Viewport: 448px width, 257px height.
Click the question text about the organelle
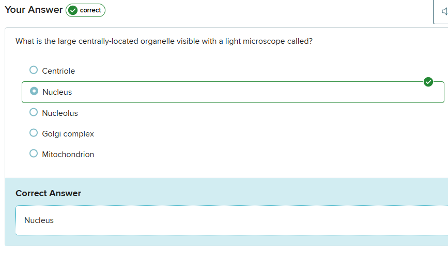pos(164,41)
